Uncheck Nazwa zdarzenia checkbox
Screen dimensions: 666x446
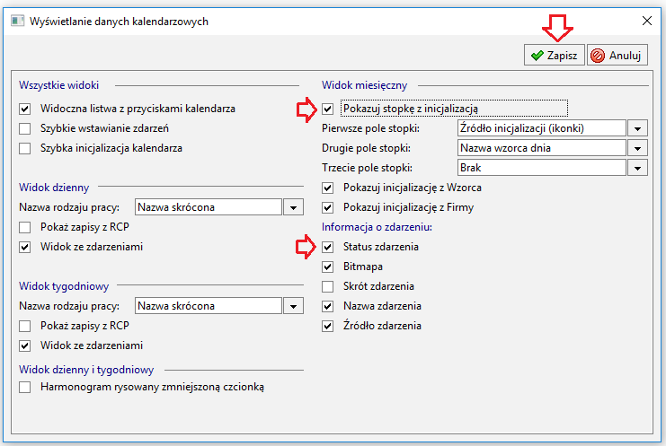point(327,307)
